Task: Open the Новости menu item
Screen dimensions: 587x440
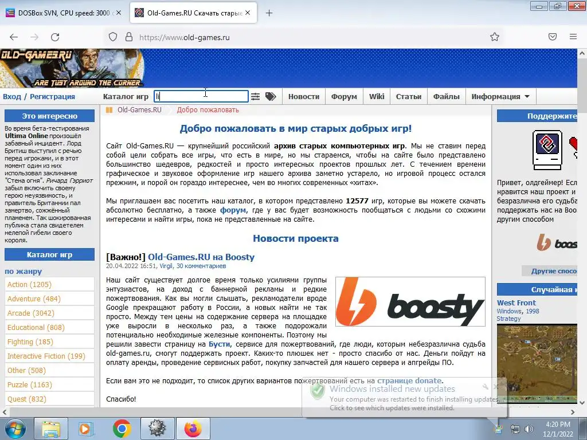Action: [x=304, y=96]
